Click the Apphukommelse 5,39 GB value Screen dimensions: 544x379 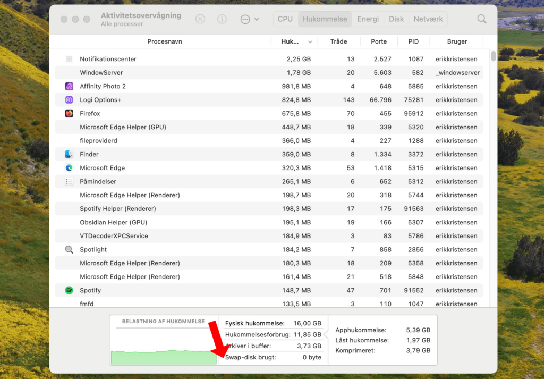418,330
